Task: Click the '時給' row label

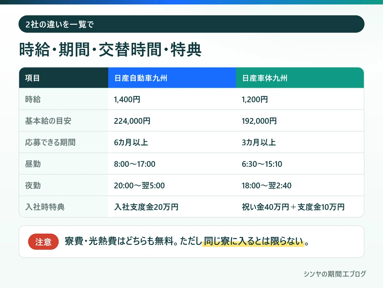Action: [33, 100]
